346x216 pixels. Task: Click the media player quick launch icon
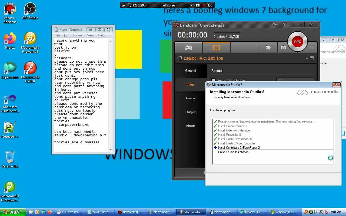pos(37,212)
